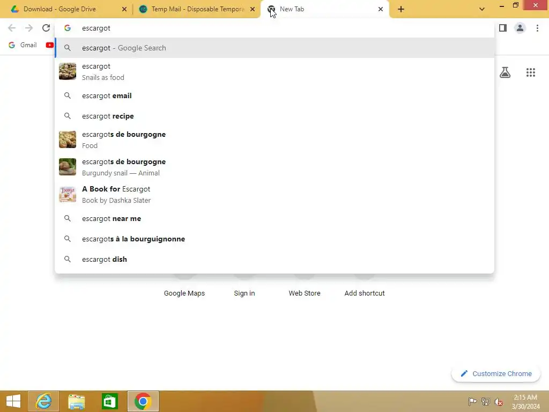
Task: Select 'escargot dish' suggestion
Action: tap(274, 259)
